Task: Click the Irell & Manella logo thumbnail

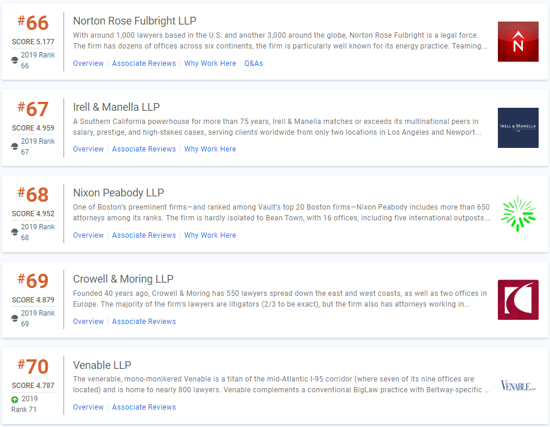Action: pyautogui.click(x=518, y=128)
